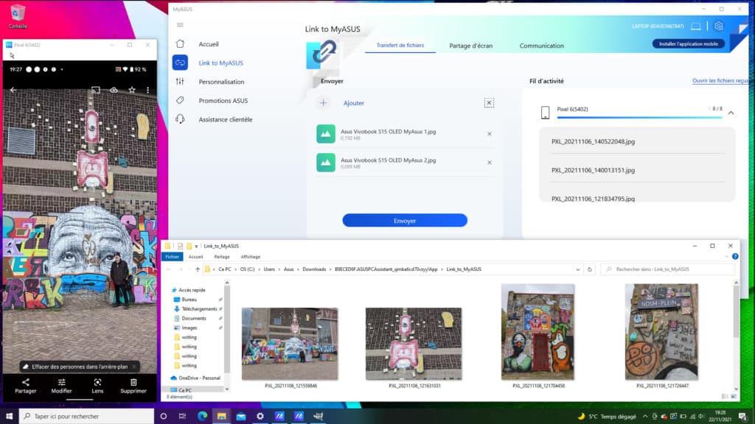Show hidden system tray icons
This screenshot has width=755, height=424.
point(644,417)
